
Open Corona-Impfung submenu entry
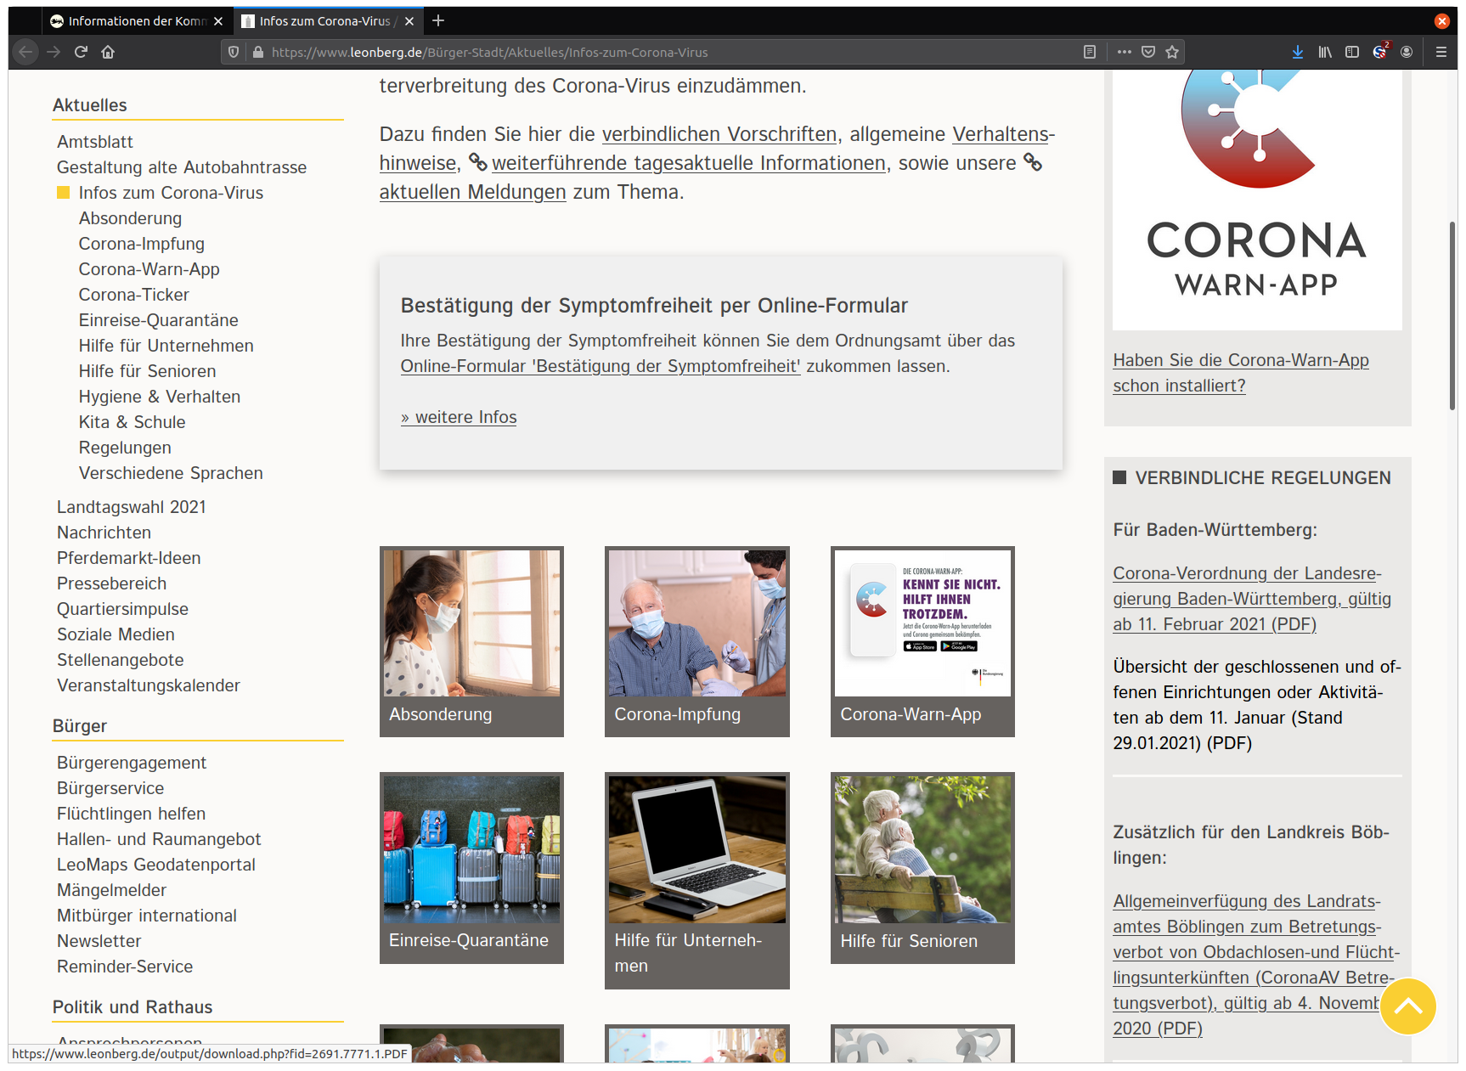click(142, 244)
